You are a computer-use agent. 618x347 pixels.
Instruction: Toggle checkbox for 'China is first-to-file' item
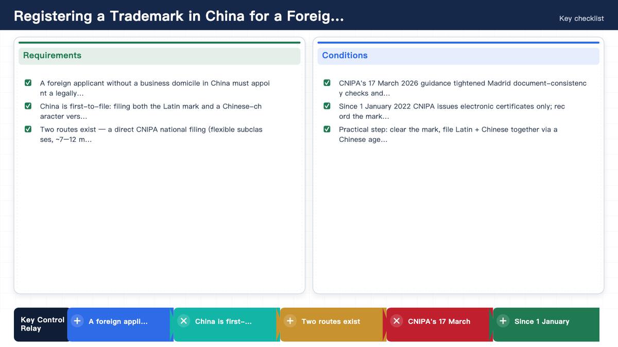pos(28,106)
